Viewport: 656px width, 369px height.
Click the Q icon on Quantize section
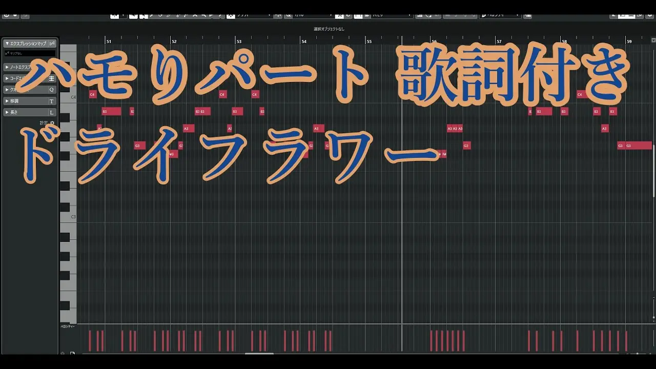(52, 90)
